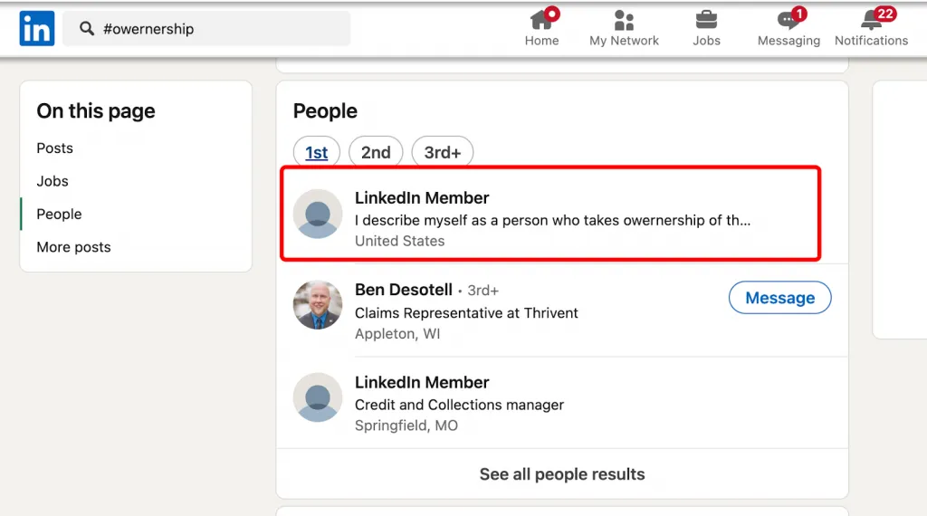The width and height of the screenshot is (927, 516).
Task: Jump to Posts in On this page
Action: pyautogui.click(x=55, y=148)
